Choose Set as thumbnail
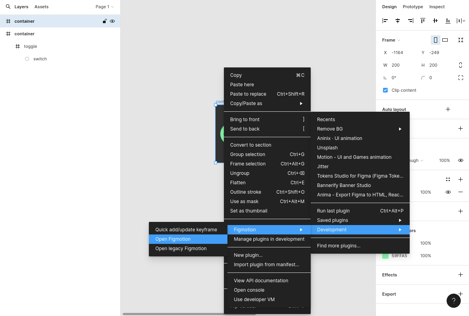The width and height of the screenshot is (469, 316). (267, 211)
